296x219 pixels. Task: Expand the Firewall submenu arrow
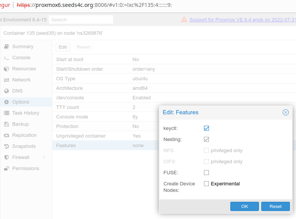tap(44, 157)
